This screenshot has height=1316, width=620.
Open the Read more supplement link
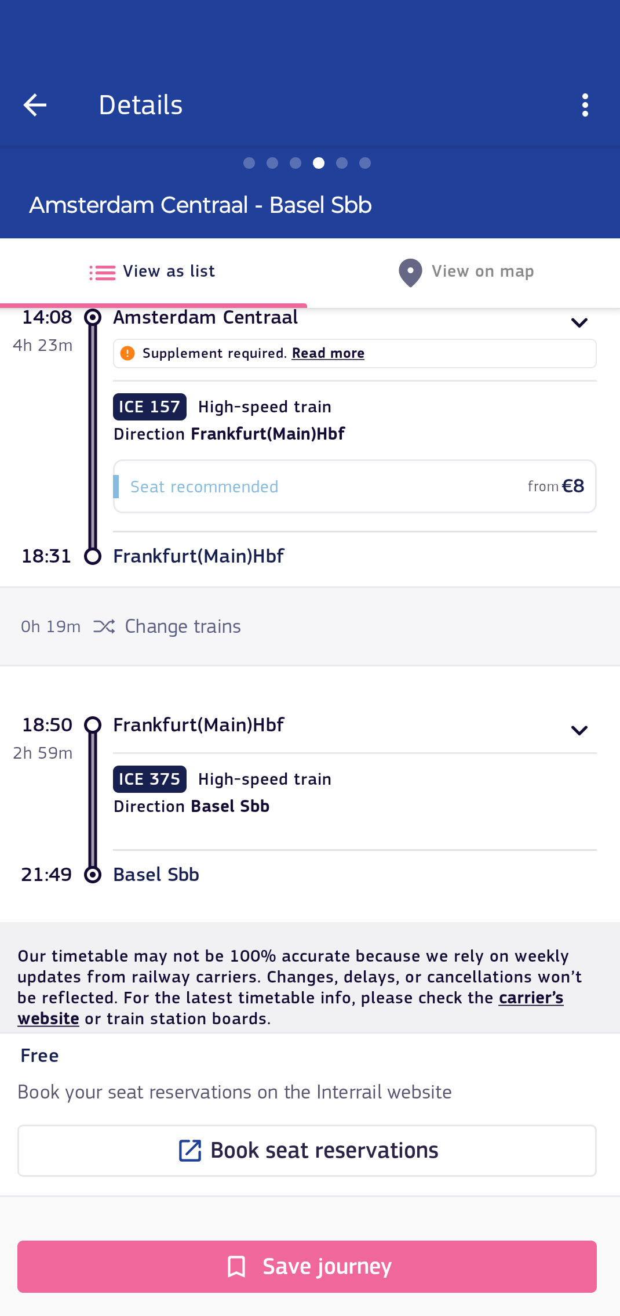click(x=328, y=353)
